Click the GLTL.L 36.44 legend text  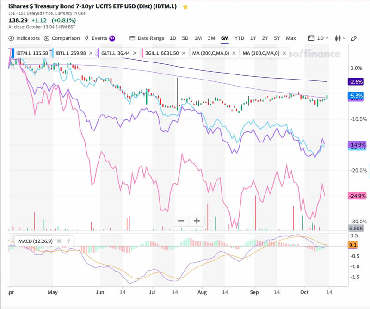(115, 53)
